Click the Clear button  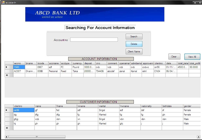tap(174, 57)
